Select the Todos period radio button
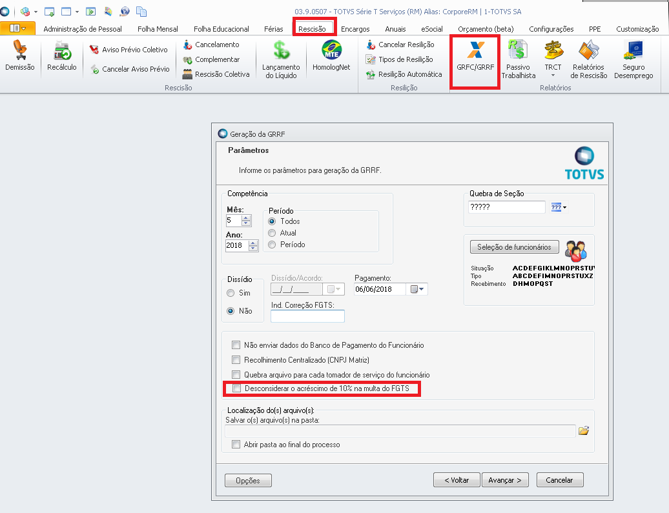The height and width of the screenshot is (513, 669). (x=272, y=221)
